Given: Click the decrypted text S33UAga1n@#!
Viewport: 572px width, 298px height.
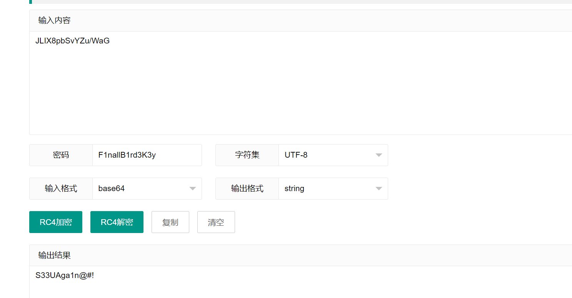Looking at the screenshot, I should coord(65,275).
